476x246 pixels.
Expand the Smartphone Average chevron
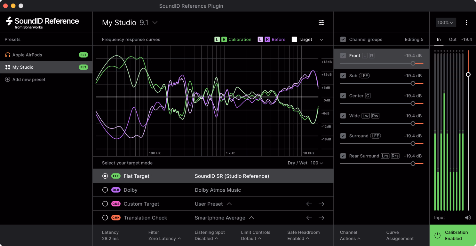(x=251, y=218)
